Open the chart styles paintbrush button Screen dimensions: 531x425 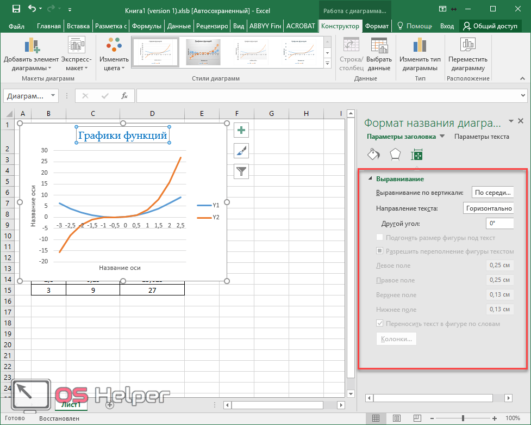(241, 150)
